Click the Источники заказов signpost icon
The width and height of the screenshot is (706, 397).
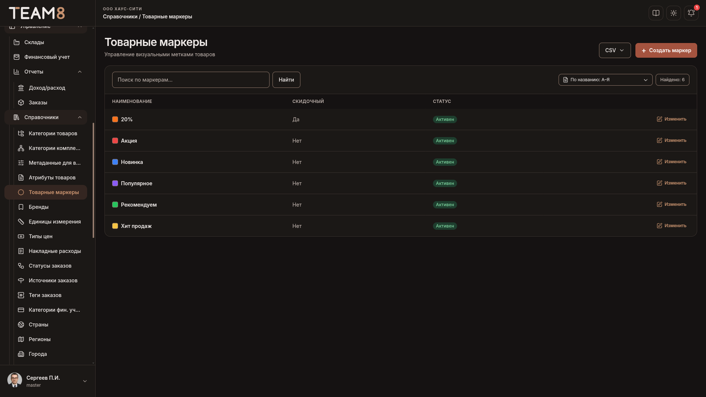coord(21,280)
